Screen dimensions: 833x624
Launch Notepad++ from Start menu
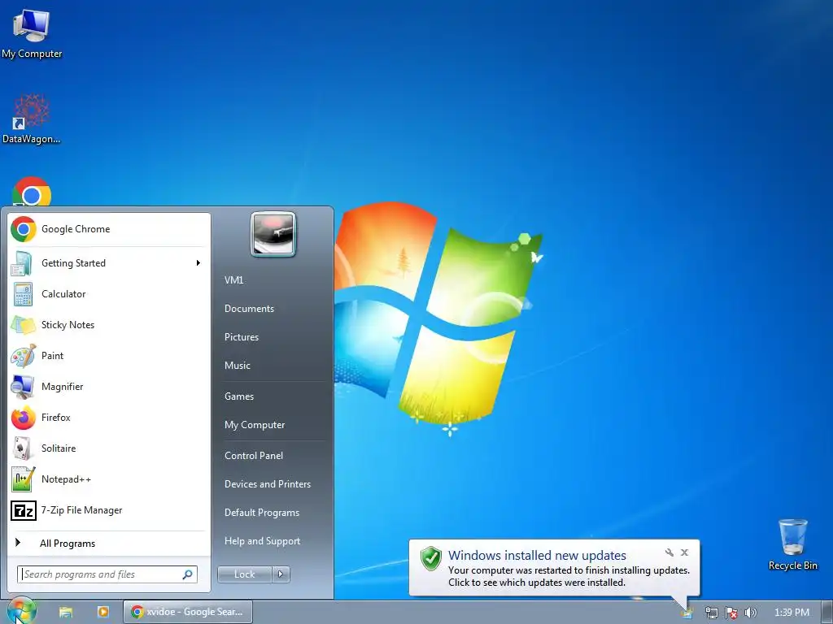click(108, 479)
